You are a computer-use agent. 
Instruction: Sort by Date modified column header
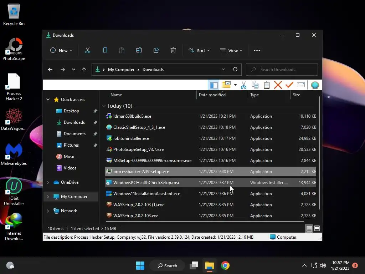coord(212,95)
